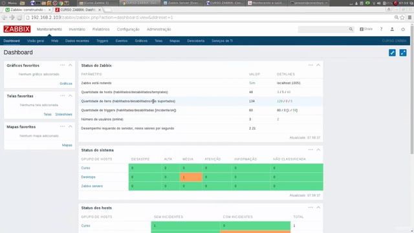Screen dimensions: 414x233
Task: Click the browser forward arrow
Action: [12, 17]
